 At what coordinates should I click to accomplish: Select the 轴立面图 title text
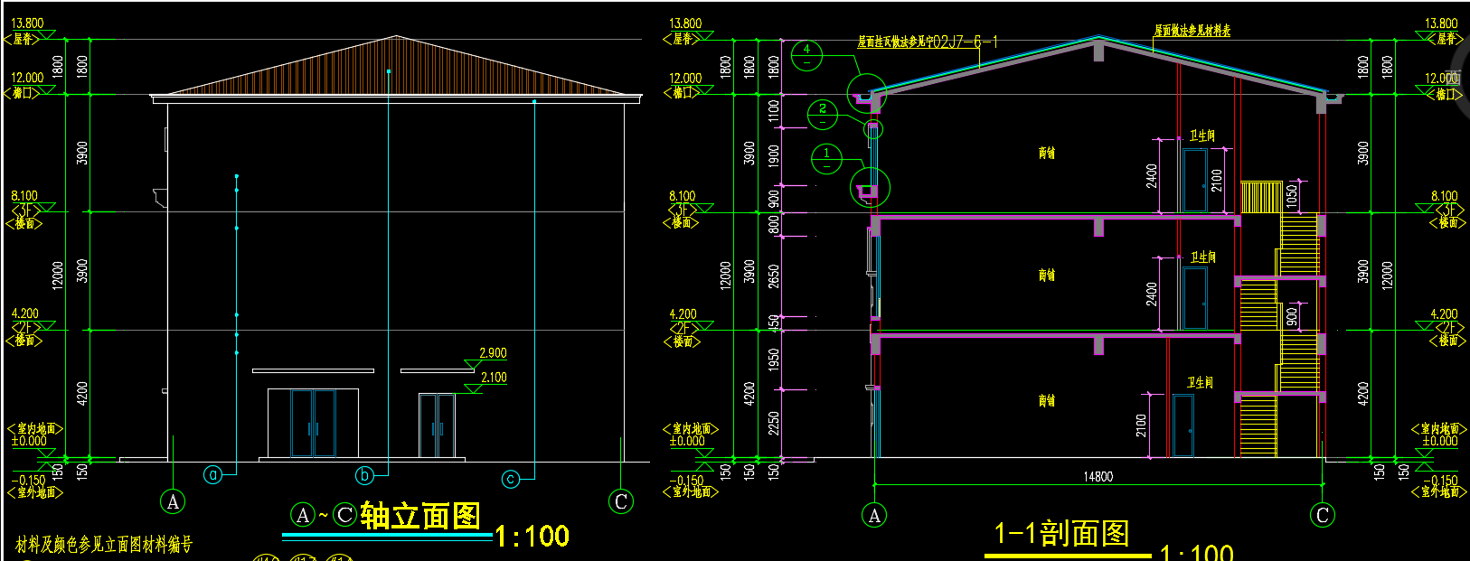pyautogui.click(x=419, y=516)
